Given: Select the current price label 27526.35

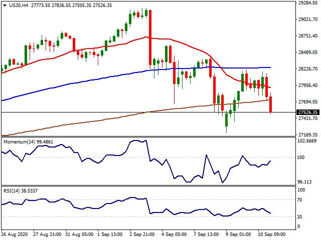Looking at the screenshot, I should (308, 112).
